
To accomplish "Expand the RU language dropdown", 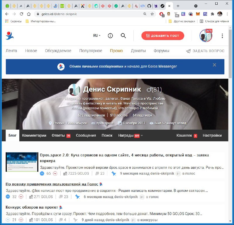I will pyautogui.click(x=97, y=36).
